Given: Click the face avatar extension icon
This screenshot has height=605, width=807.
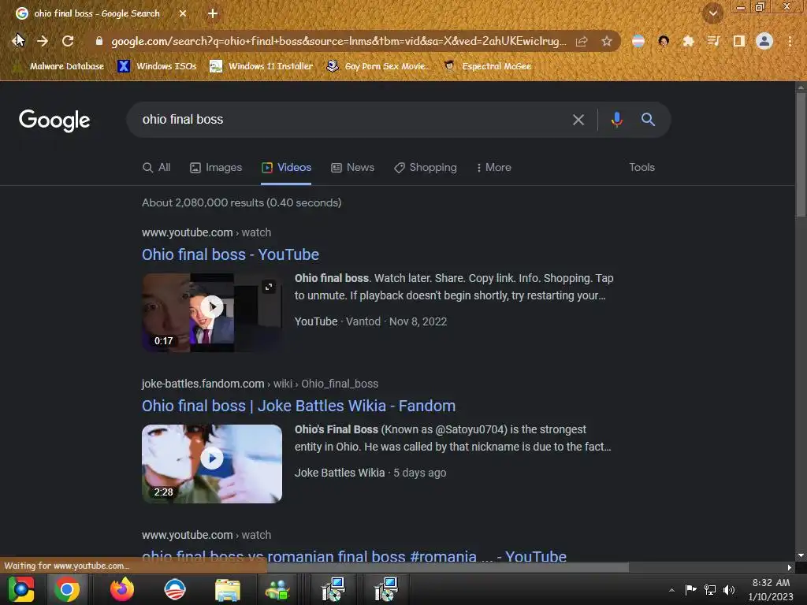Looking at the screenshot, I should coord(664,41).
